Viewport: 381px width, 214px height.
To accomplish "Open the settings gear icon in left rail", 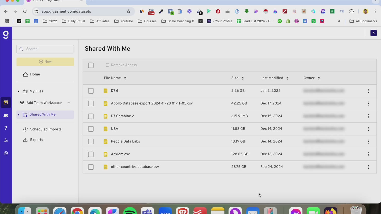I will click(x=6, y=153).
